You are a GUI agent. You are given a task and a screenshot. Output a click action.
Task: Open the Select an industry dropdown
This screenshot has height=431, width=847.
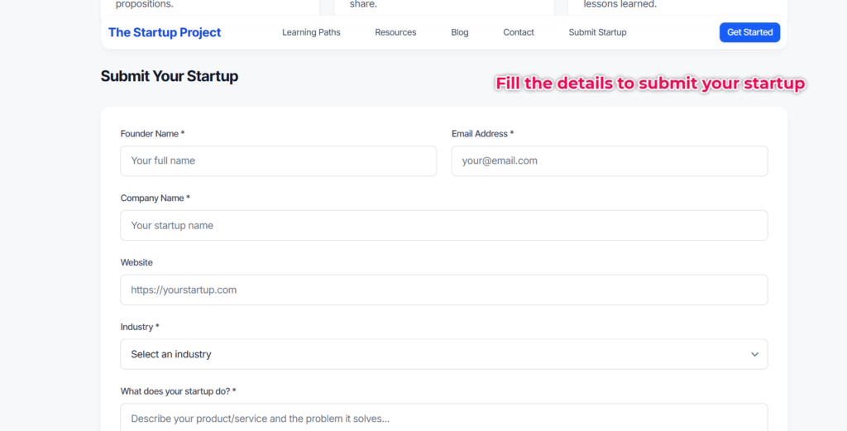tap(444, 354)
